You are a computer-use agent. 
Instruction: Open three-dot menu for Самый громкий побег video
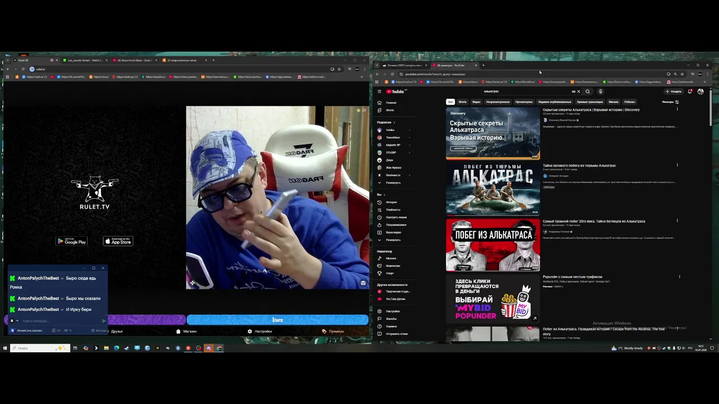coord(677,221)
